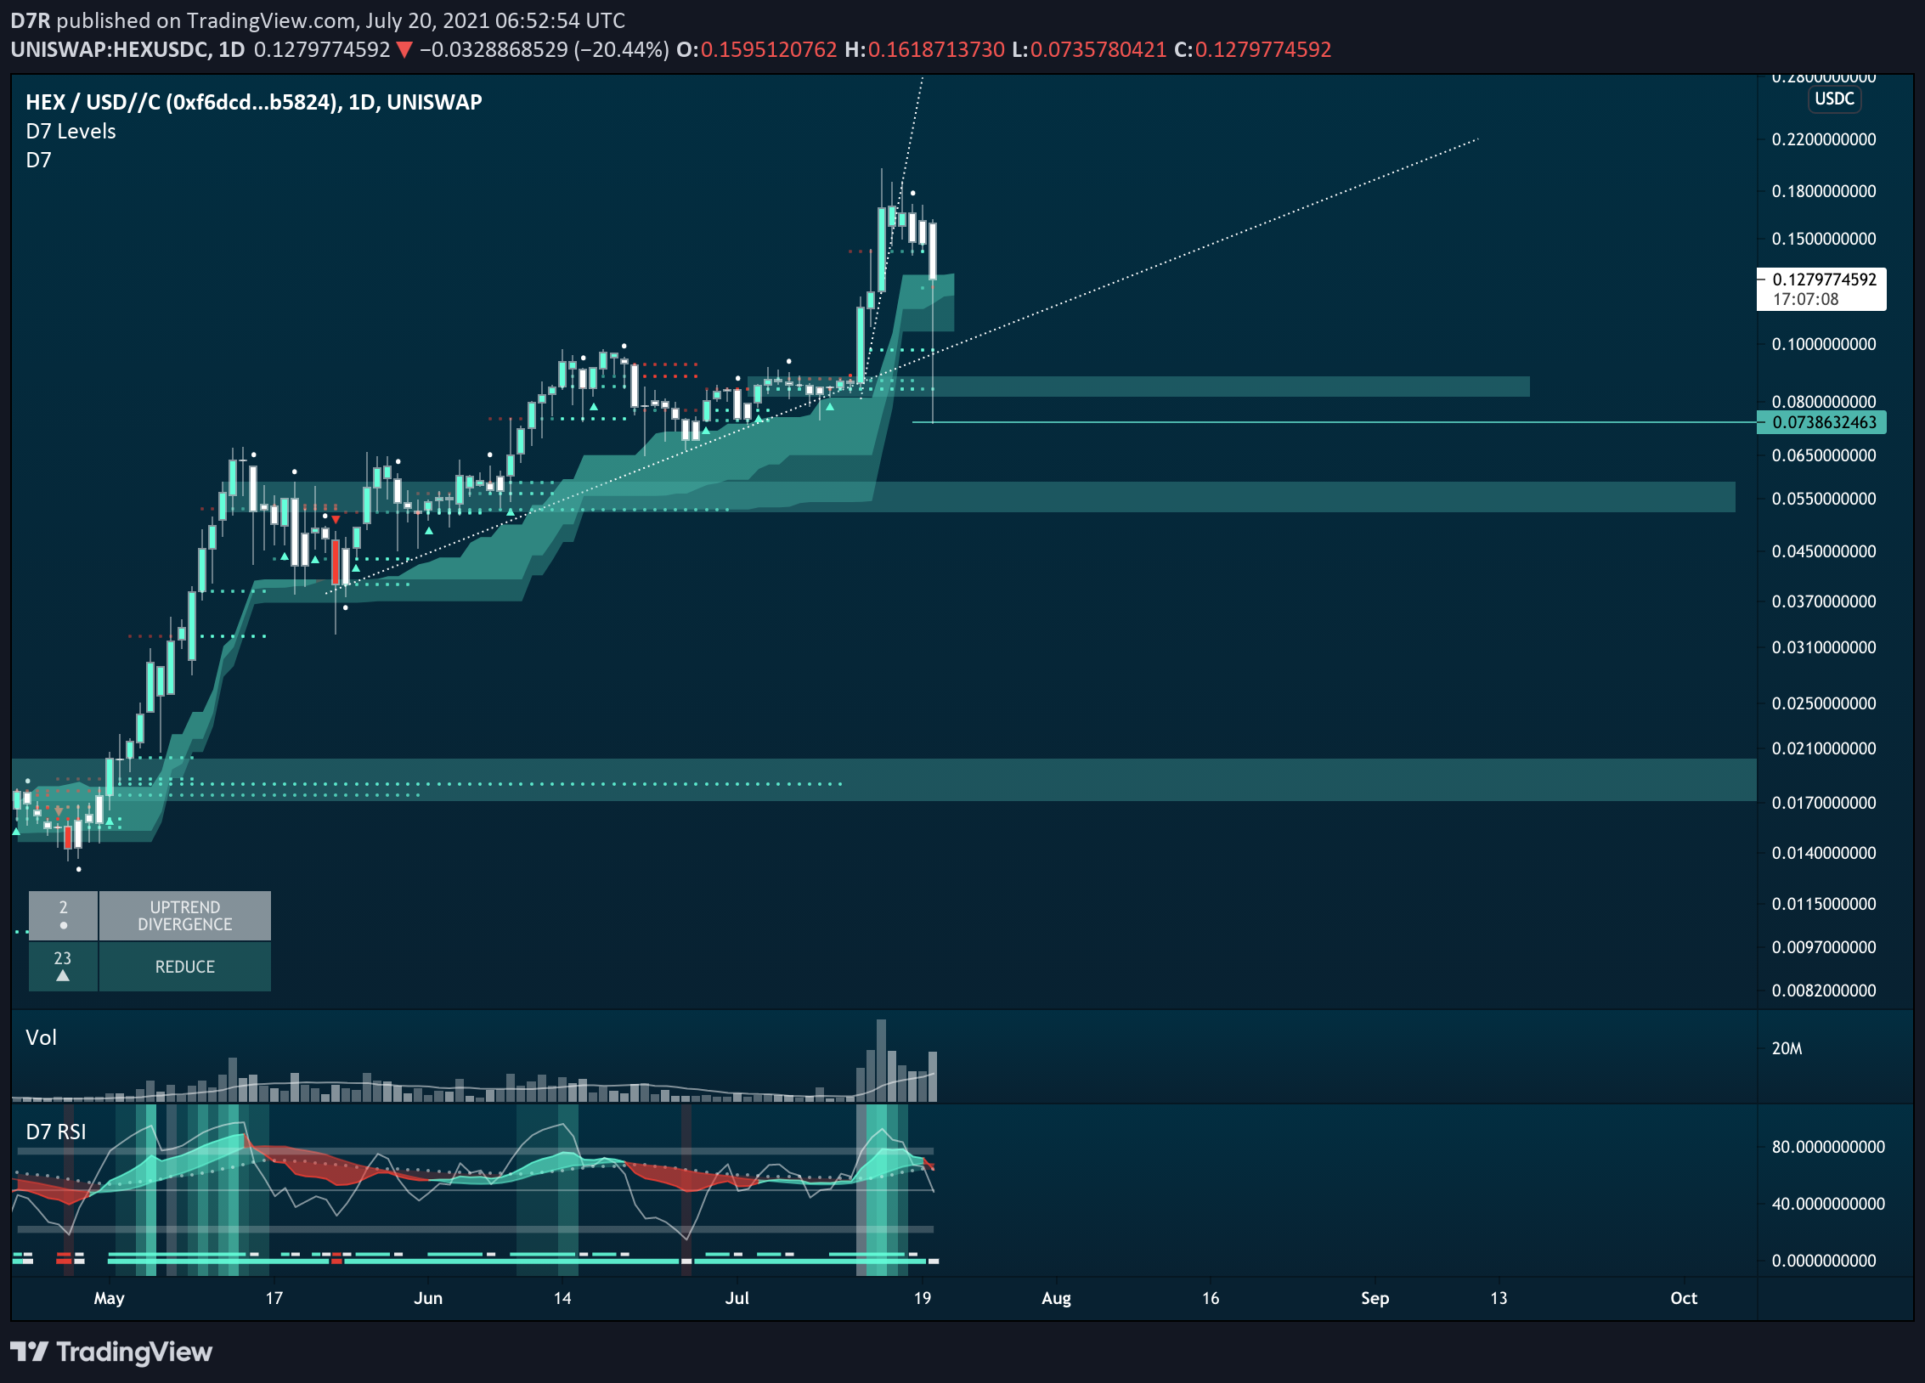The width and height of the screenshot is (1925, 1383).
Task: Click the REDUCE table cell
Action: click(184, 967)
